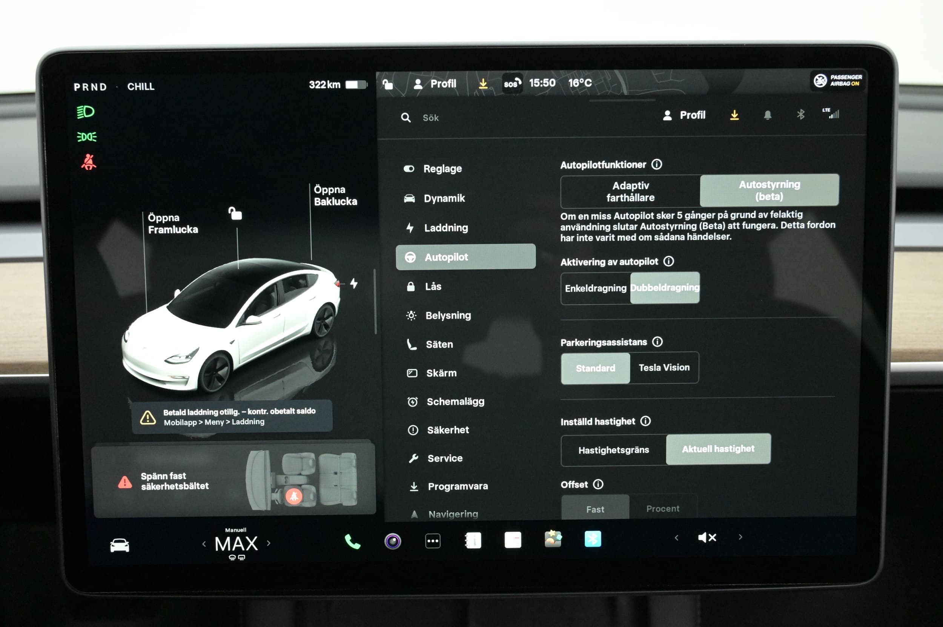Switch activation to Enkeldragning
This screenshot has height=627, width=943.
(x=595, y=288)
